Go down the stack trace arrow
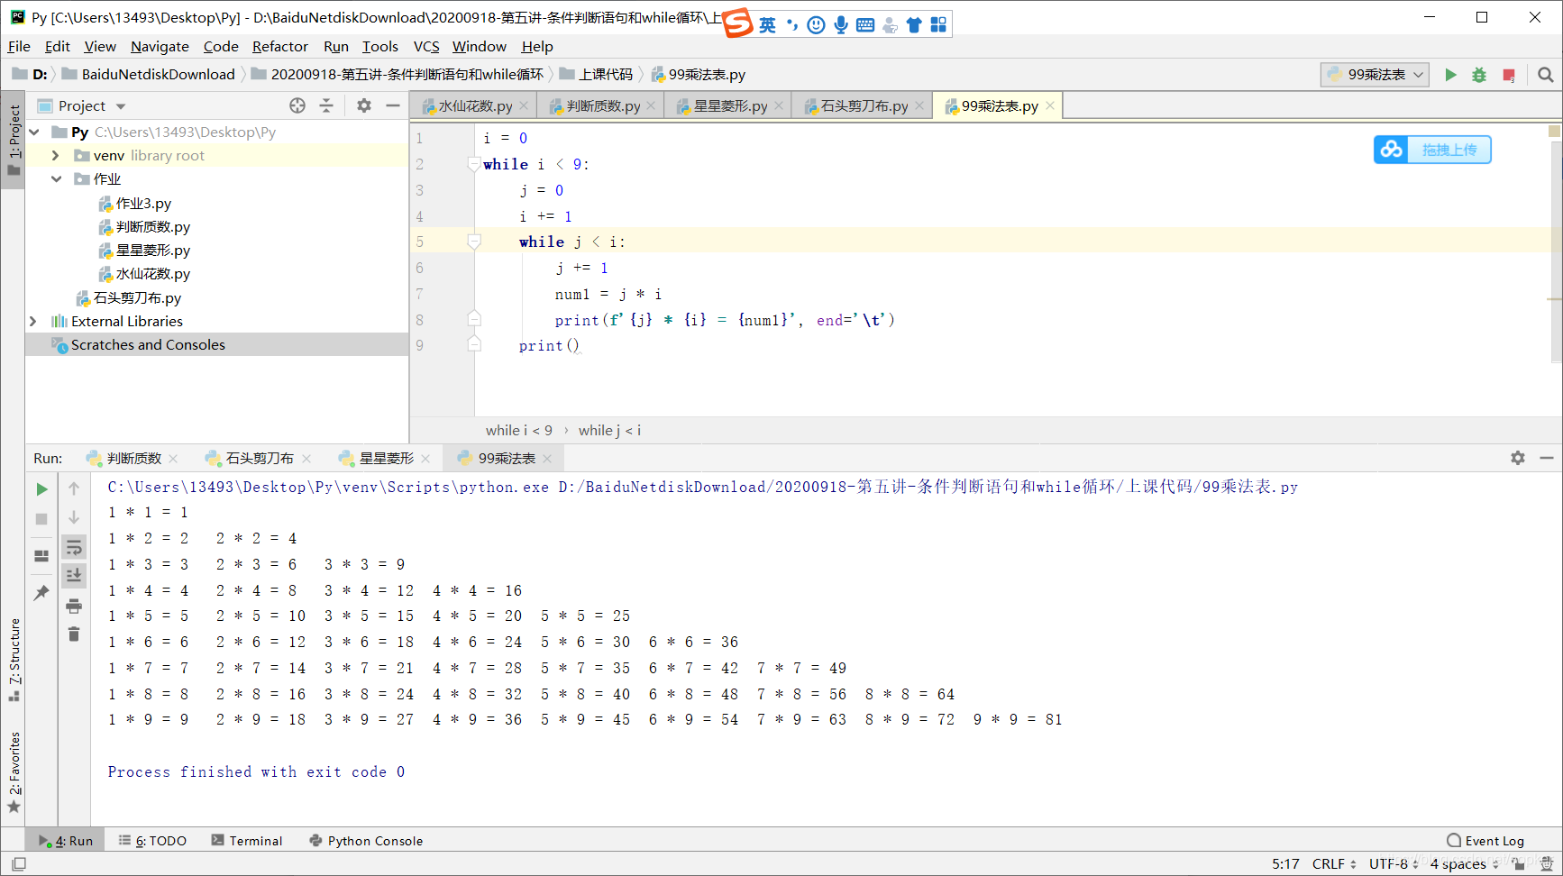 point(74,517)
